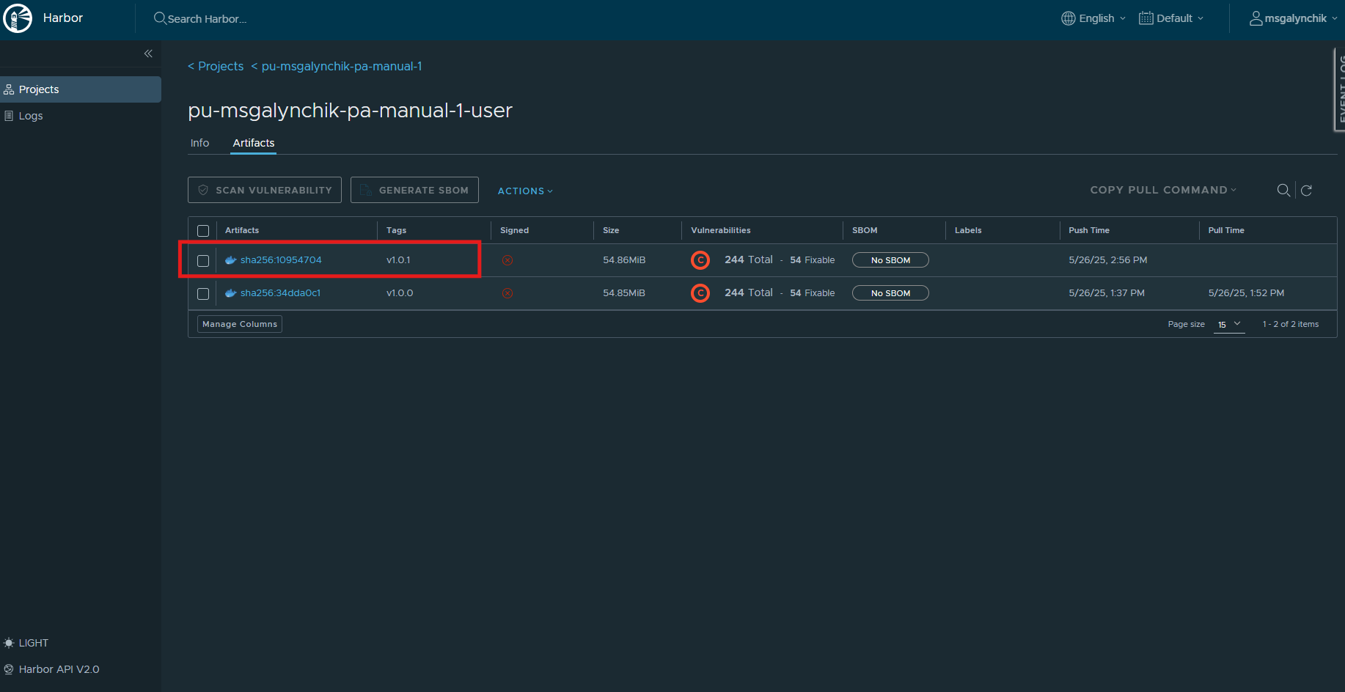Switch to the Info tab
Viewport: 1345px width, 692px height.
coord(199,143)
